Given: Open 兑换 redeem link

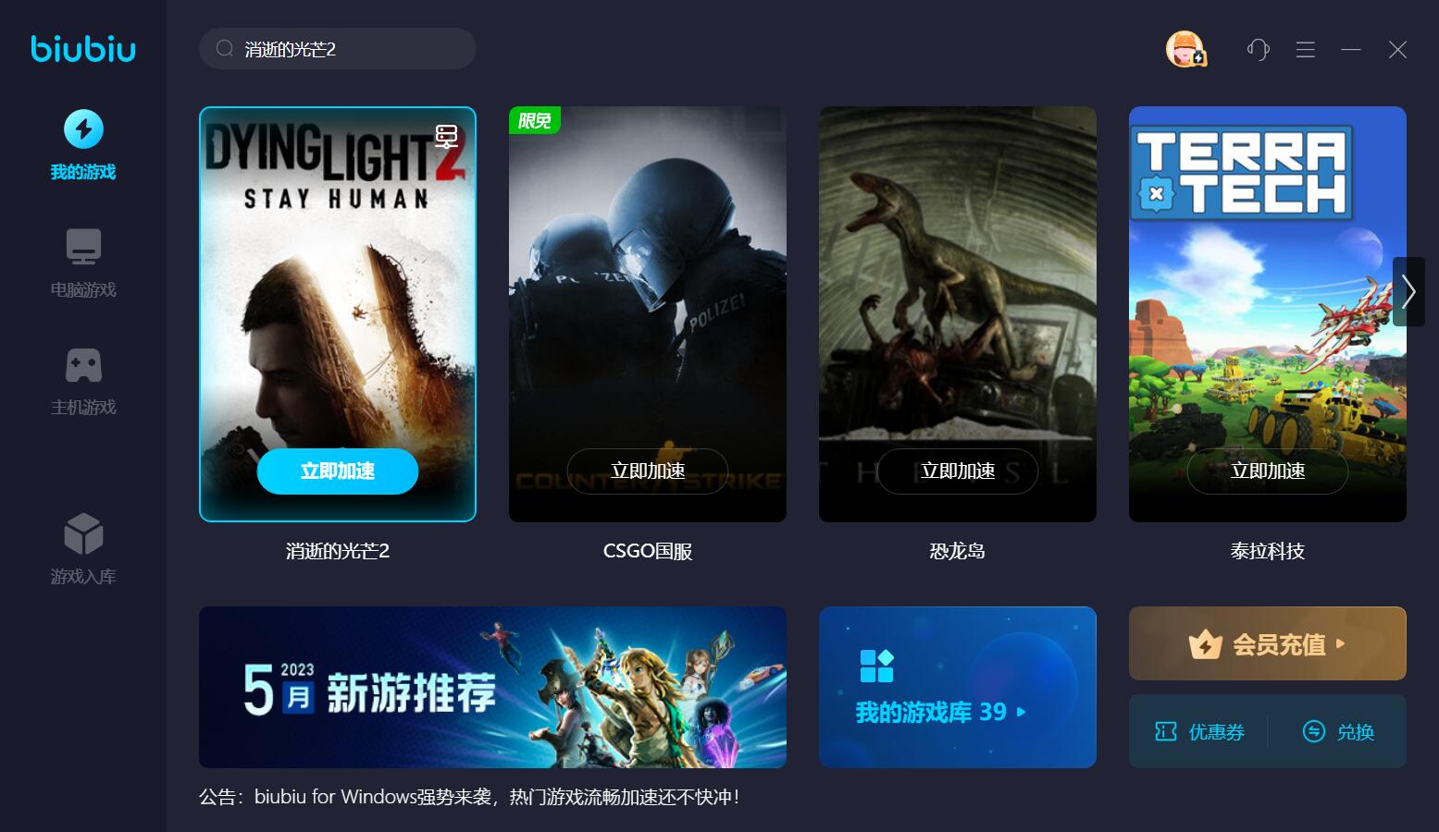Looking at the screenshot, I should (1338, 732).
